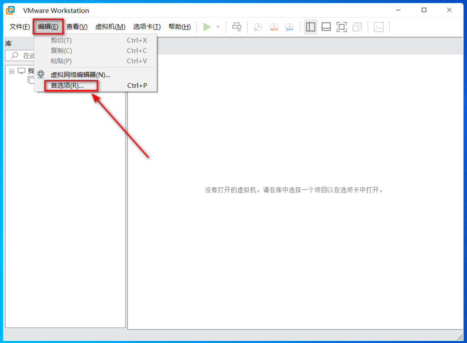Click the Unity mode toolbar icon
Screen dimensions: 467x343
357,27
